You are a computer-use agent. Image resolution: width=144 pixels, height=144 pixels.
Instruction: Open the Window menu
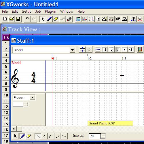[x=67, y=12]
